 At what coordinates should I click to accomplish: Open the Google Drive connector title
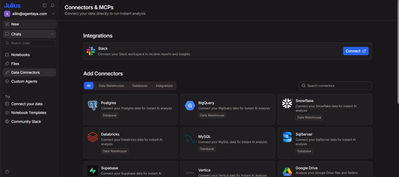307,168
